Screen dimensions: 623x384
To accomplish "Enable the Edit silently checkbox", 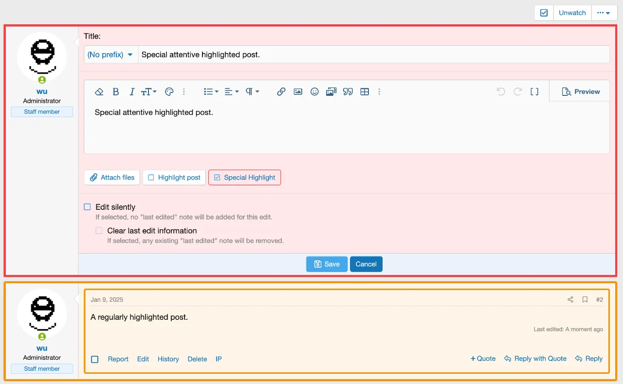I will pyautogui.click(x=88, y=207).
